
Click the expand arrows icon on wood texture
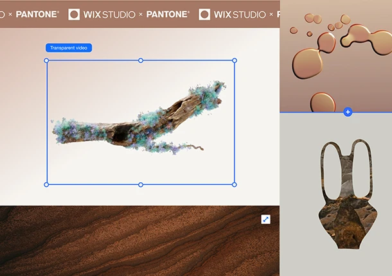[x=265, y=220]
